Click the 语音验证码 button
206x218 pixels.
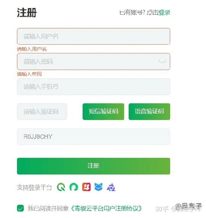(x=149, y=112)
